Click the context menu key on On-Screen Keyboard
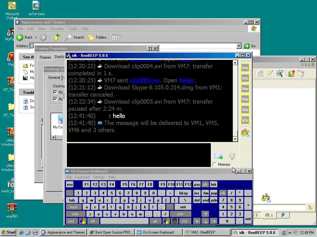 point(175,221)
